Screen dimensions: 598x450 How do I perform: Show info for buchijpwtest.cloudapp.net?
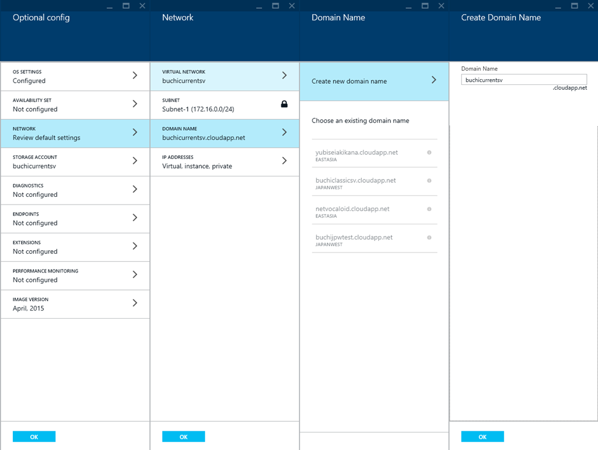point(429,237)
